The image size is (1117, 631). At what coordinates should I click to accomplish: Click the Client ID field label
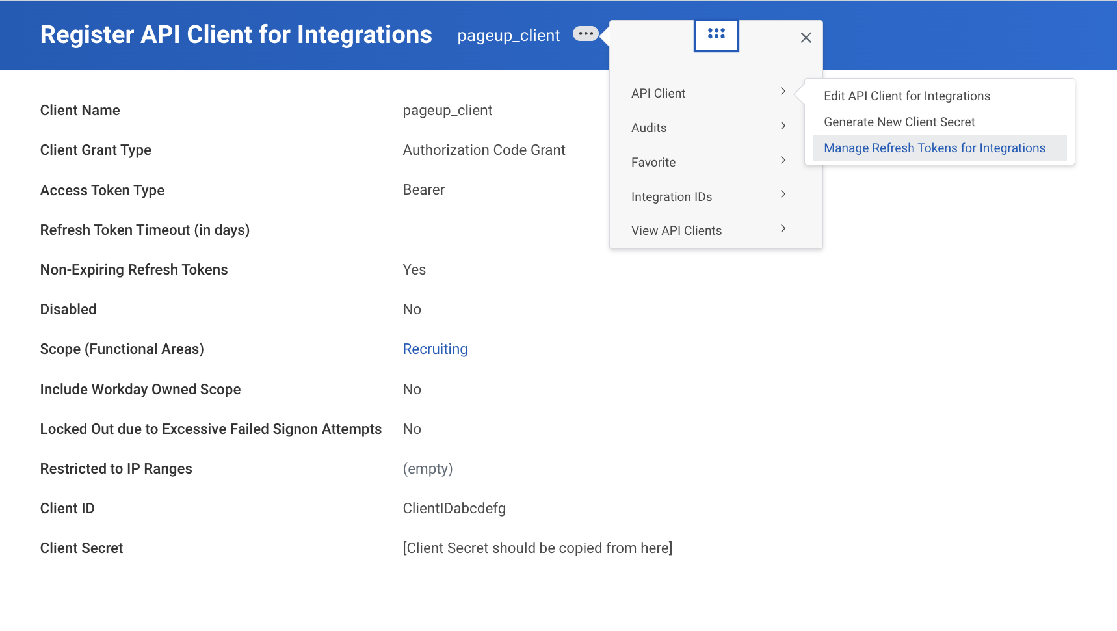click(x=68, y=509)
